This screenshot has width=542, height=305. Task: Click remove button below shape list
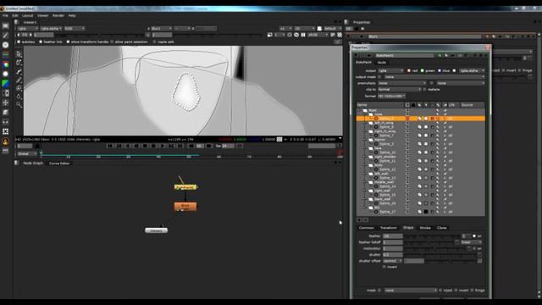pos(366,220)
